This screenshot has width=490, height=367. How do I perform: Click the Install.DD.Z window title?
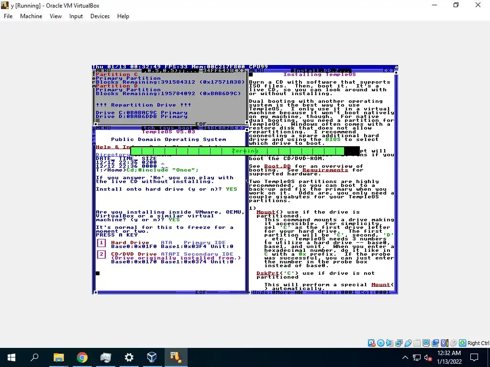point(322,71)
